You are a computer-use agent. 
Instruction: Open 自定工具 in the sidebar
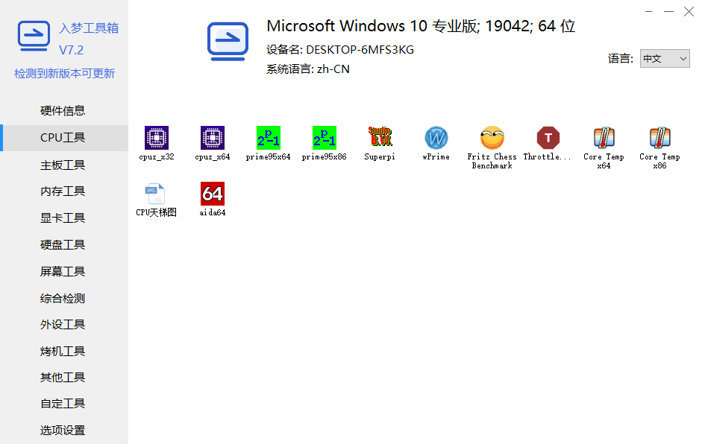pos(64,404)
